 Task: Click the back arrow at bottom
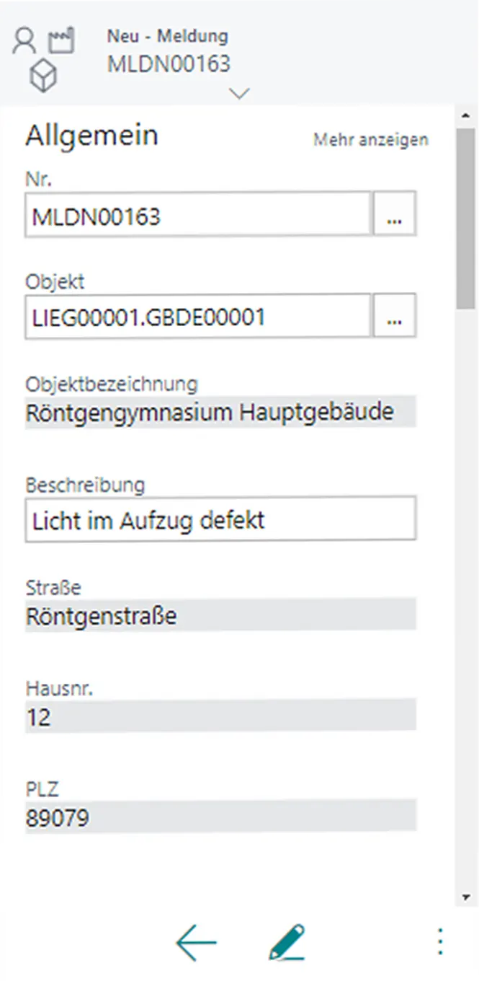tap(195, 942)
